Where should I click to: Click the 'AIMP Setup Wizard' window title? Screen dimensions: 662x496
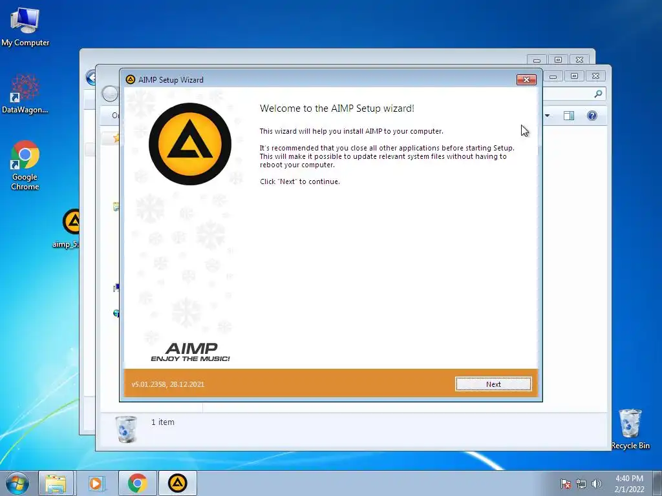point(171,79)
